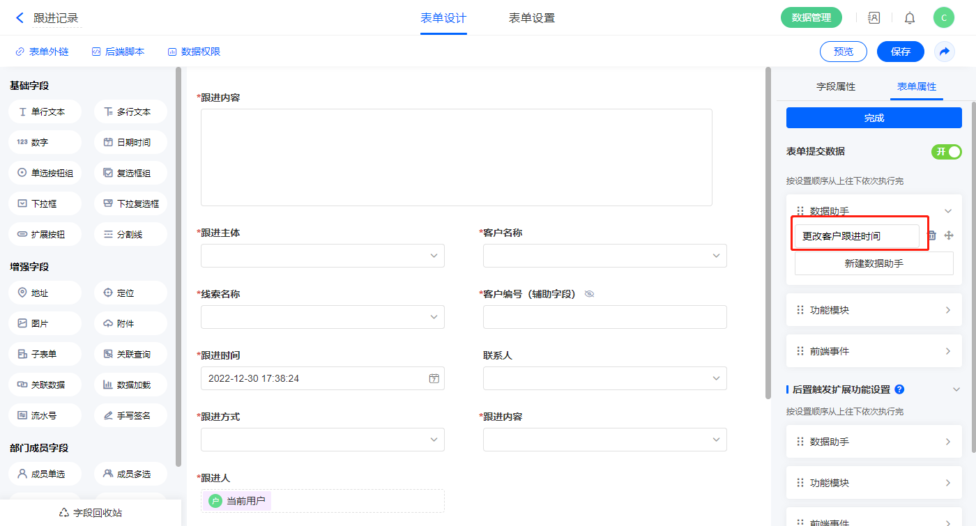Open the contacts book icon in header
The image size is (976, 526).
coord(874,18)
